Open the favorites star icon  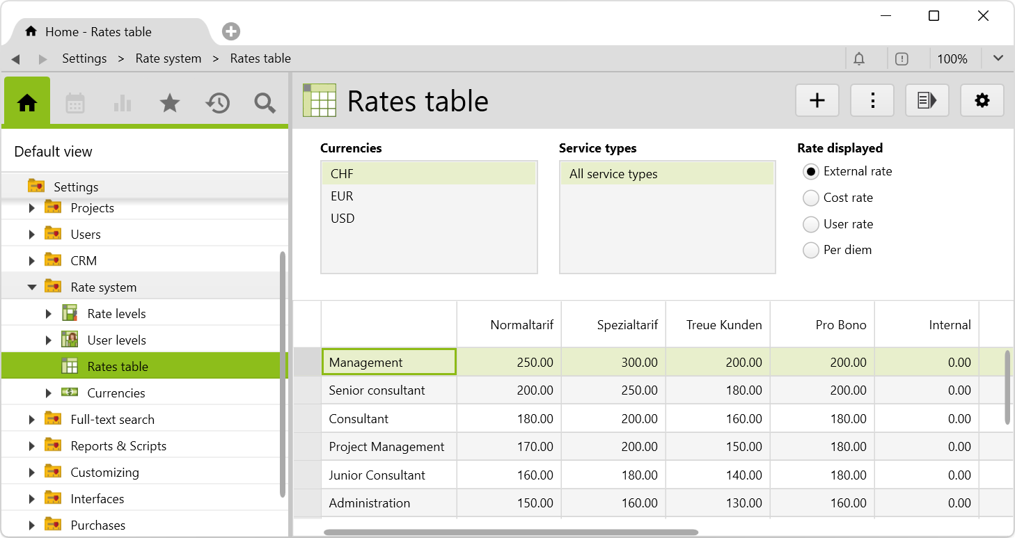click(170, 104)
